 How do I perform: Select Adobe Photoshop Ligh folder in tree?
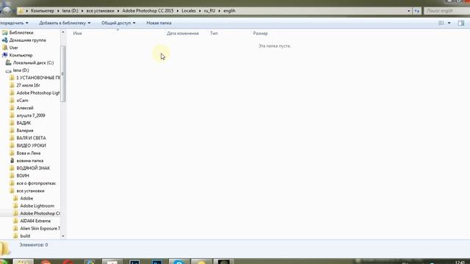[38, 93]
